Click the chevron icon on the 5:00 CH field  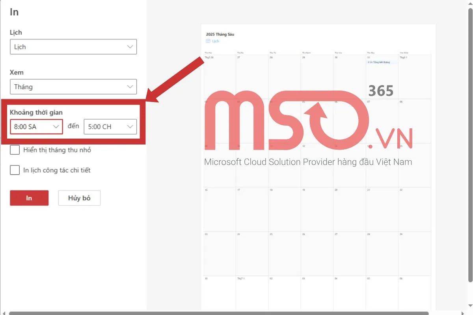pyautogui.click(x=130, y=126)
